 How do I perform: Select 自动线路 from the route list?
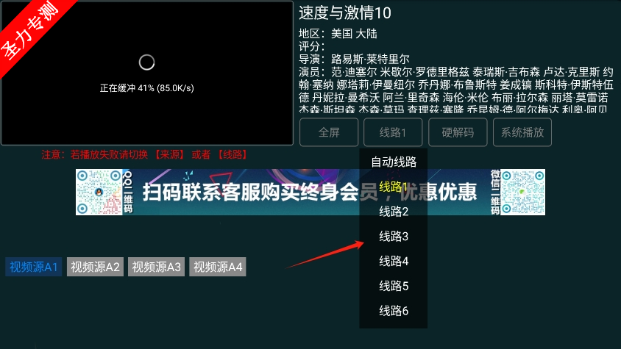point(393,162)
